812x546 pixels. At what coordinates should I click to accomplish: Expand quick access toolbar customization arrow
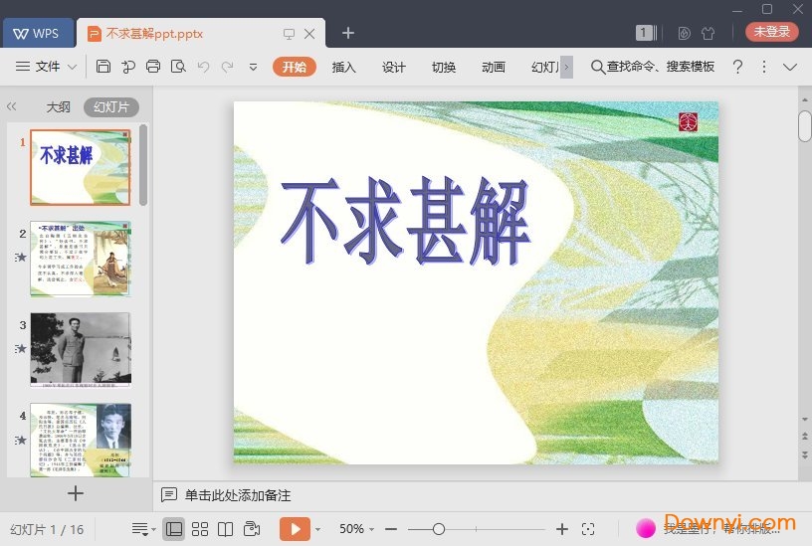point(253,67)
